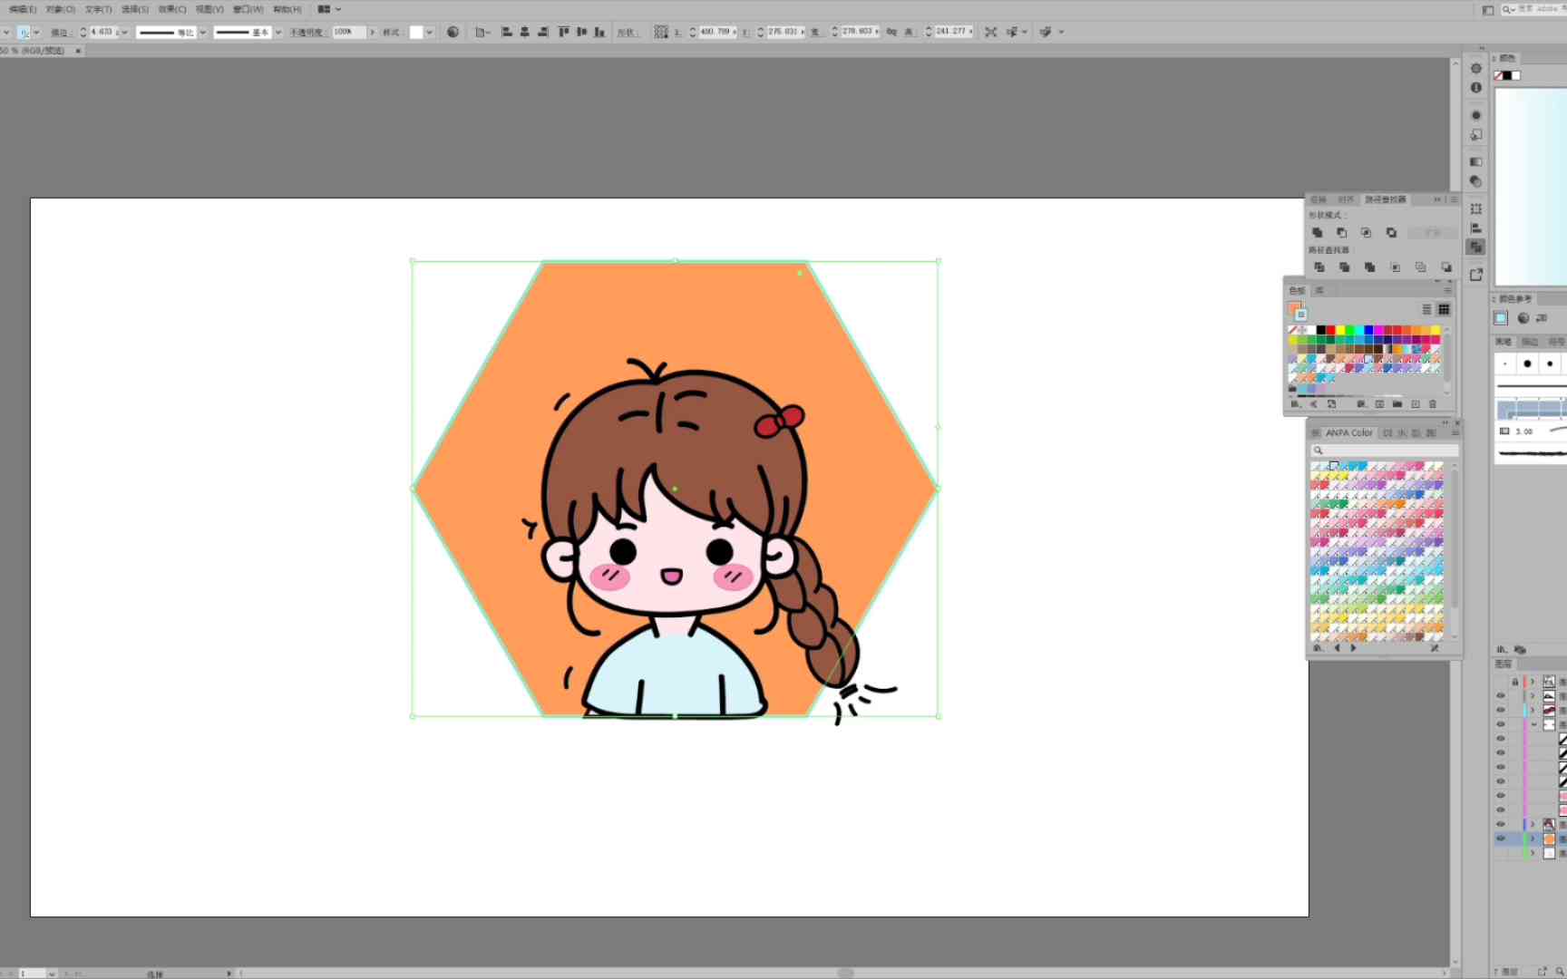This screenshot has height=979, width=1567.
Task: Switch swatches to list view
Action: point(1426,310)
